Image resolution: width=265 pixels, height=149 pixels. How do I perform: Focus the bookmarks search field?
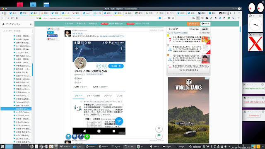(x=17, y=31)
